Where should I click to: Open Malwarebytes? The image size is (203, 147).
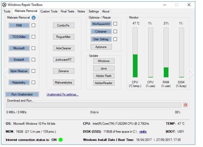[x=64, y=83]
